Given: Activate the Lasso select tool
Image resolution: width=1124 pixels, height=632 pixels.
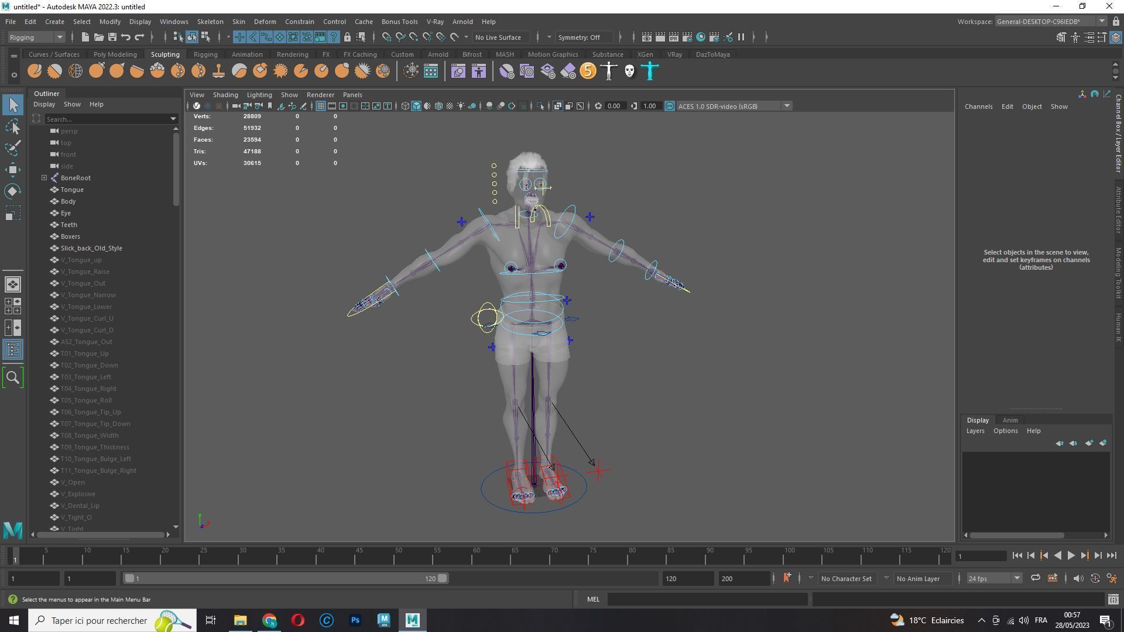Looking at the screenshot, I should (x=13, y=126).
